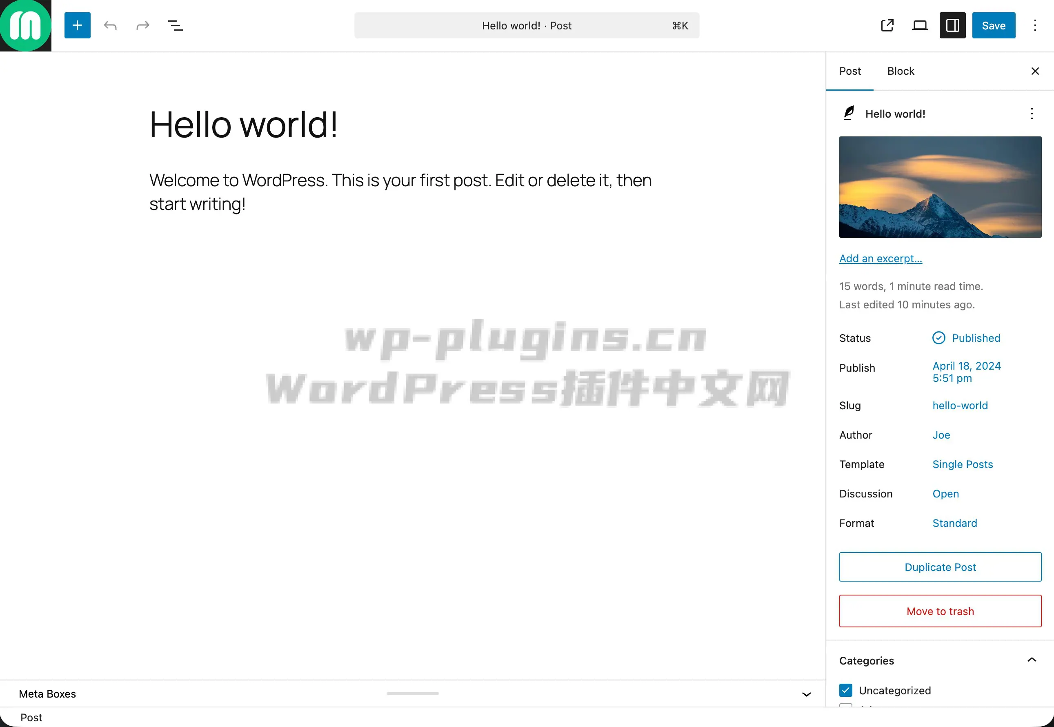The image size is (1054, 727).
Task: Click the Welcome to WordPress paragraph
Action: coord(400,192)
